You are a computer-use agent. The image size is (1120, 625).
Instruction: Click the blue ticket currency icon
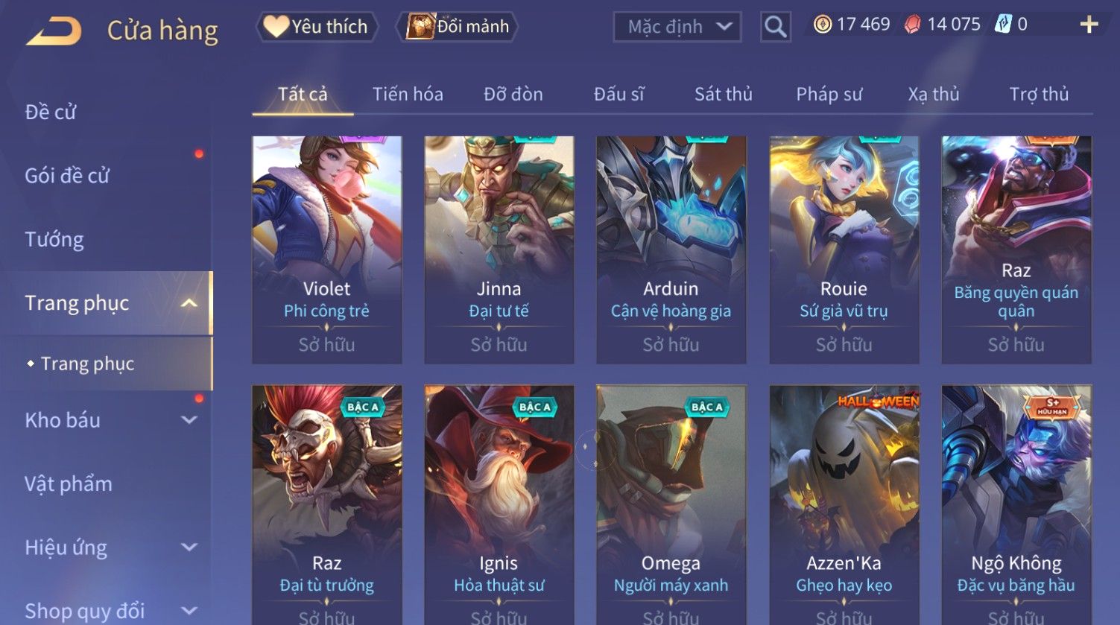pos(1003,25)
